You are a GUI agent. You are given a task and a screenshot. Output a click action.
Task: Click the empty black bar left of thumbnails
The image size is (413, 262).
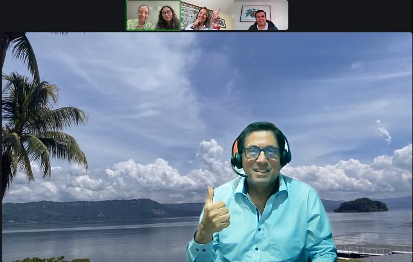pos(62,15)
